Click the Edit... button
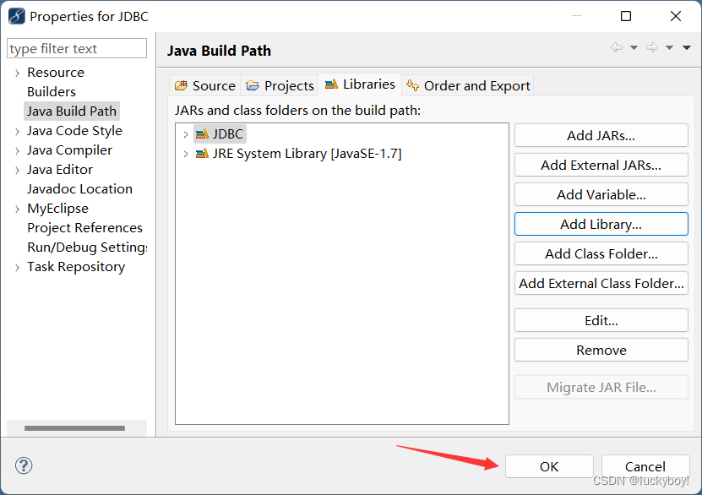The width and height of the screenshot is (702, 495). (601, 320)
